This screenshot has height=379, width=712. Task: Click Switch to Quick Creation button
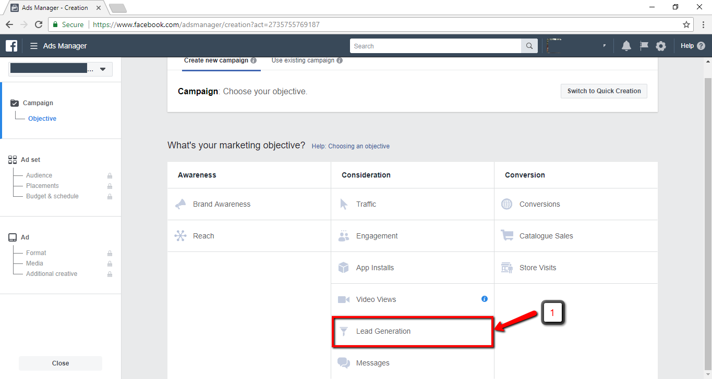[x=604, y=91]
